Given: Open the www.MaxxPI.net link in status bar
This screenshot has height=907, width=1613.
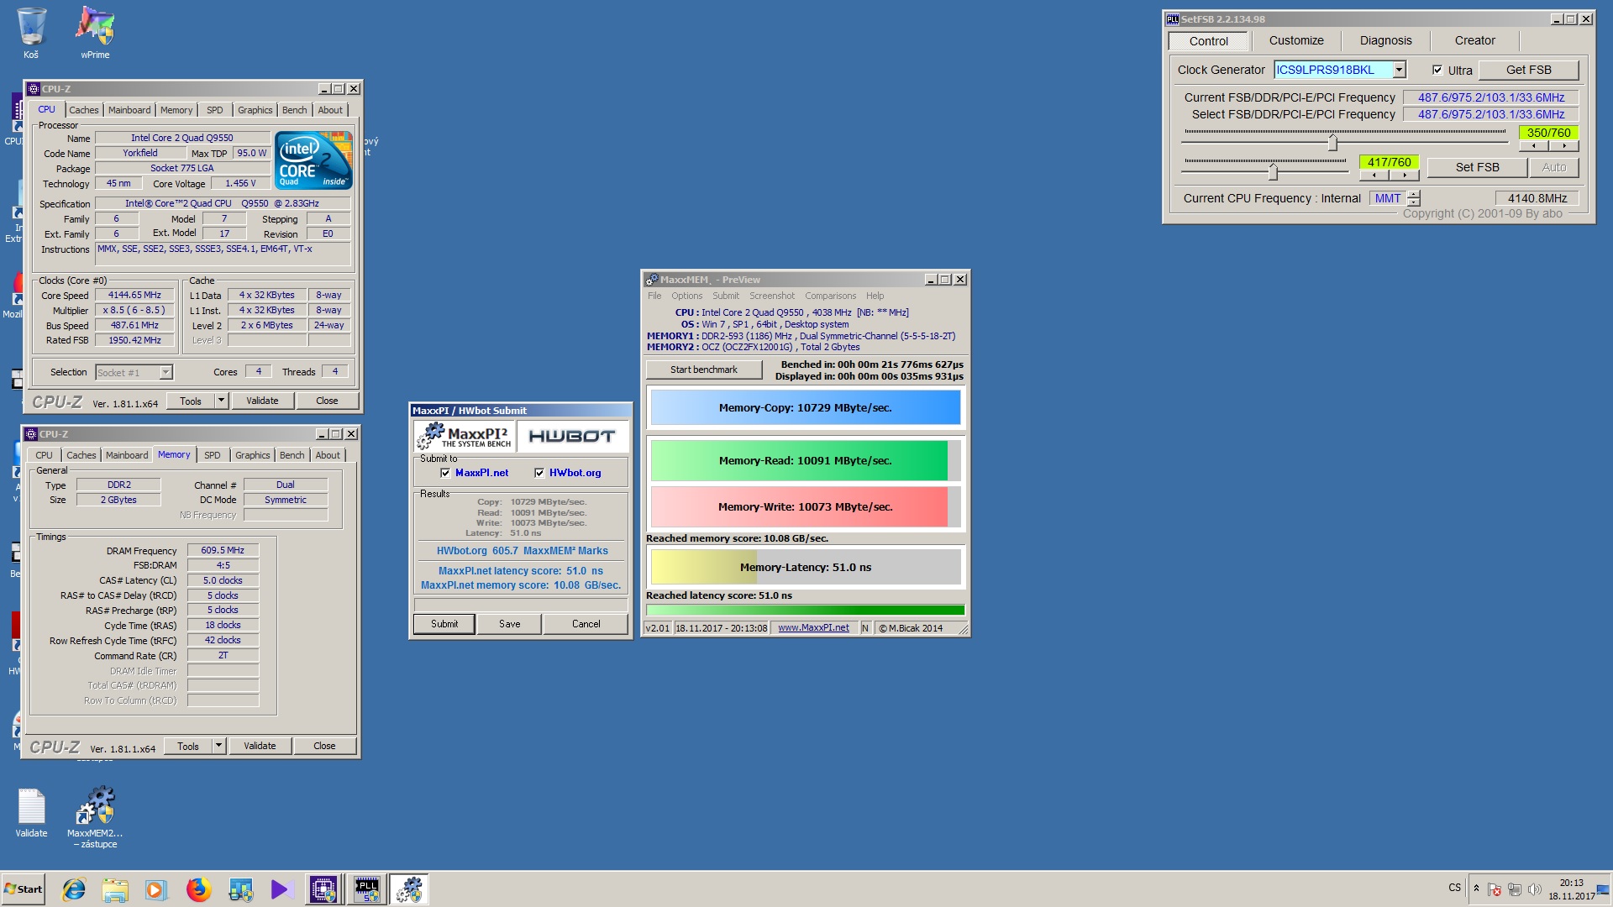Looking at the screenshot, I should pyautogui.click(x=813, y=627).
